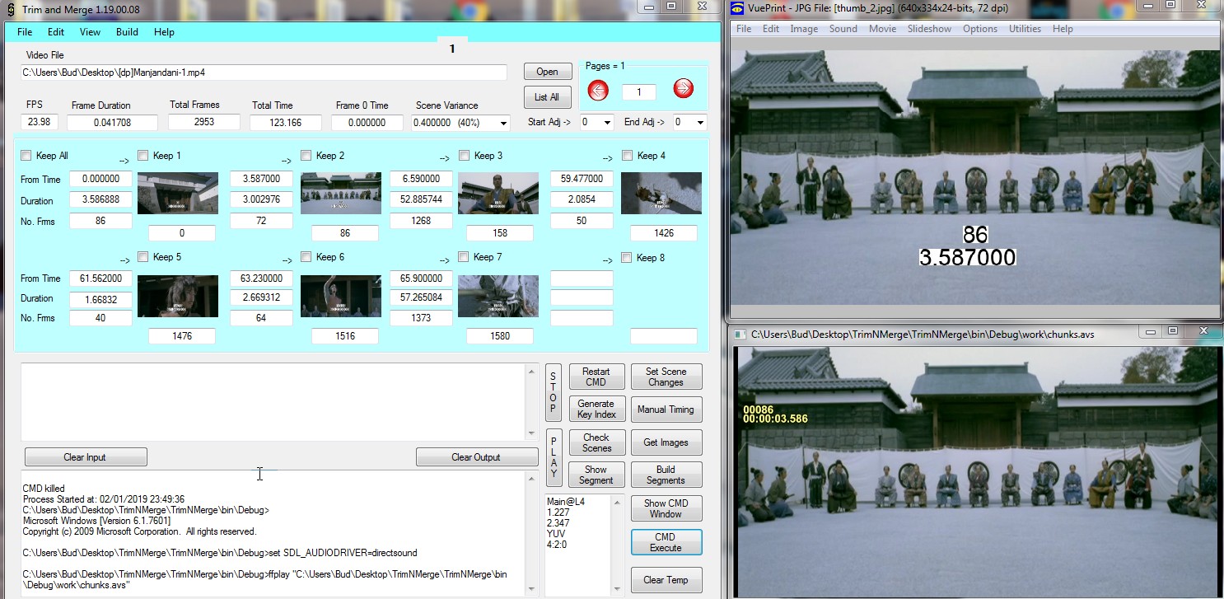Click the red previous page arrow
Viewport: 1224px width, 599px height.
coord(598,90)
